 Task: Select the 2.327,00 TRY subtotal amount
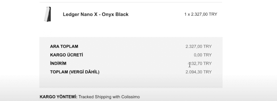tap(198, 47)
